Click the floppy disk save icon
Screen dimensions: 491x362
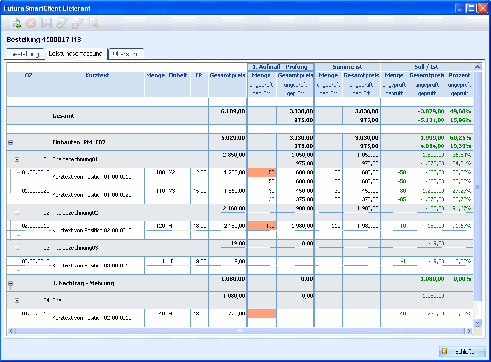click(47, 23)
